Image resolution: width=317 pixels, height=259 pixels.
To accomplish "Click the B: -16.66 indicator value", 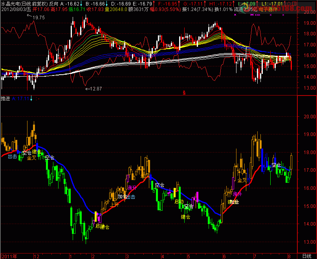I will pos(95,4).
